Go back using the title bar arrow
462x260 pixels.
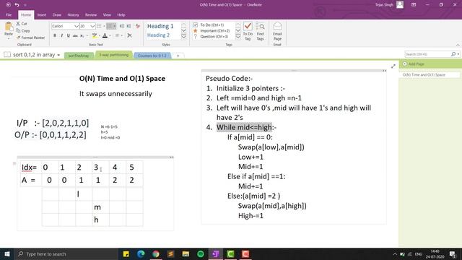(8, 5)
